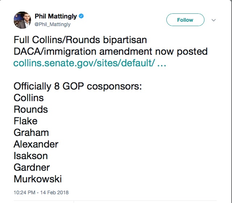Click the name Gardner in the list

pyautogui.click(x=32, y=167)
